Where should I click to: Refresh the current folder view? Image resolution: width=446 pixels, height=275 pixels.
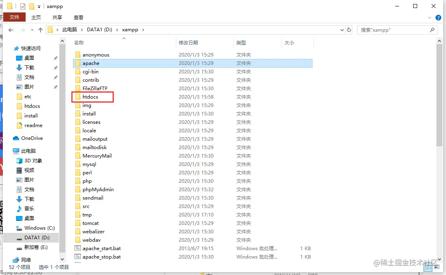(x=349, y=30)
